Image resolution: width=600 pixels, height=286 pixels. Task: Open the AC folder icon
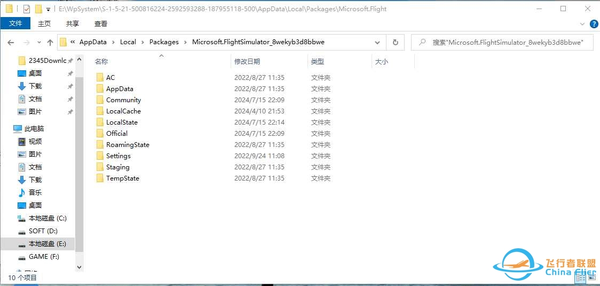(x=100, y=78)
